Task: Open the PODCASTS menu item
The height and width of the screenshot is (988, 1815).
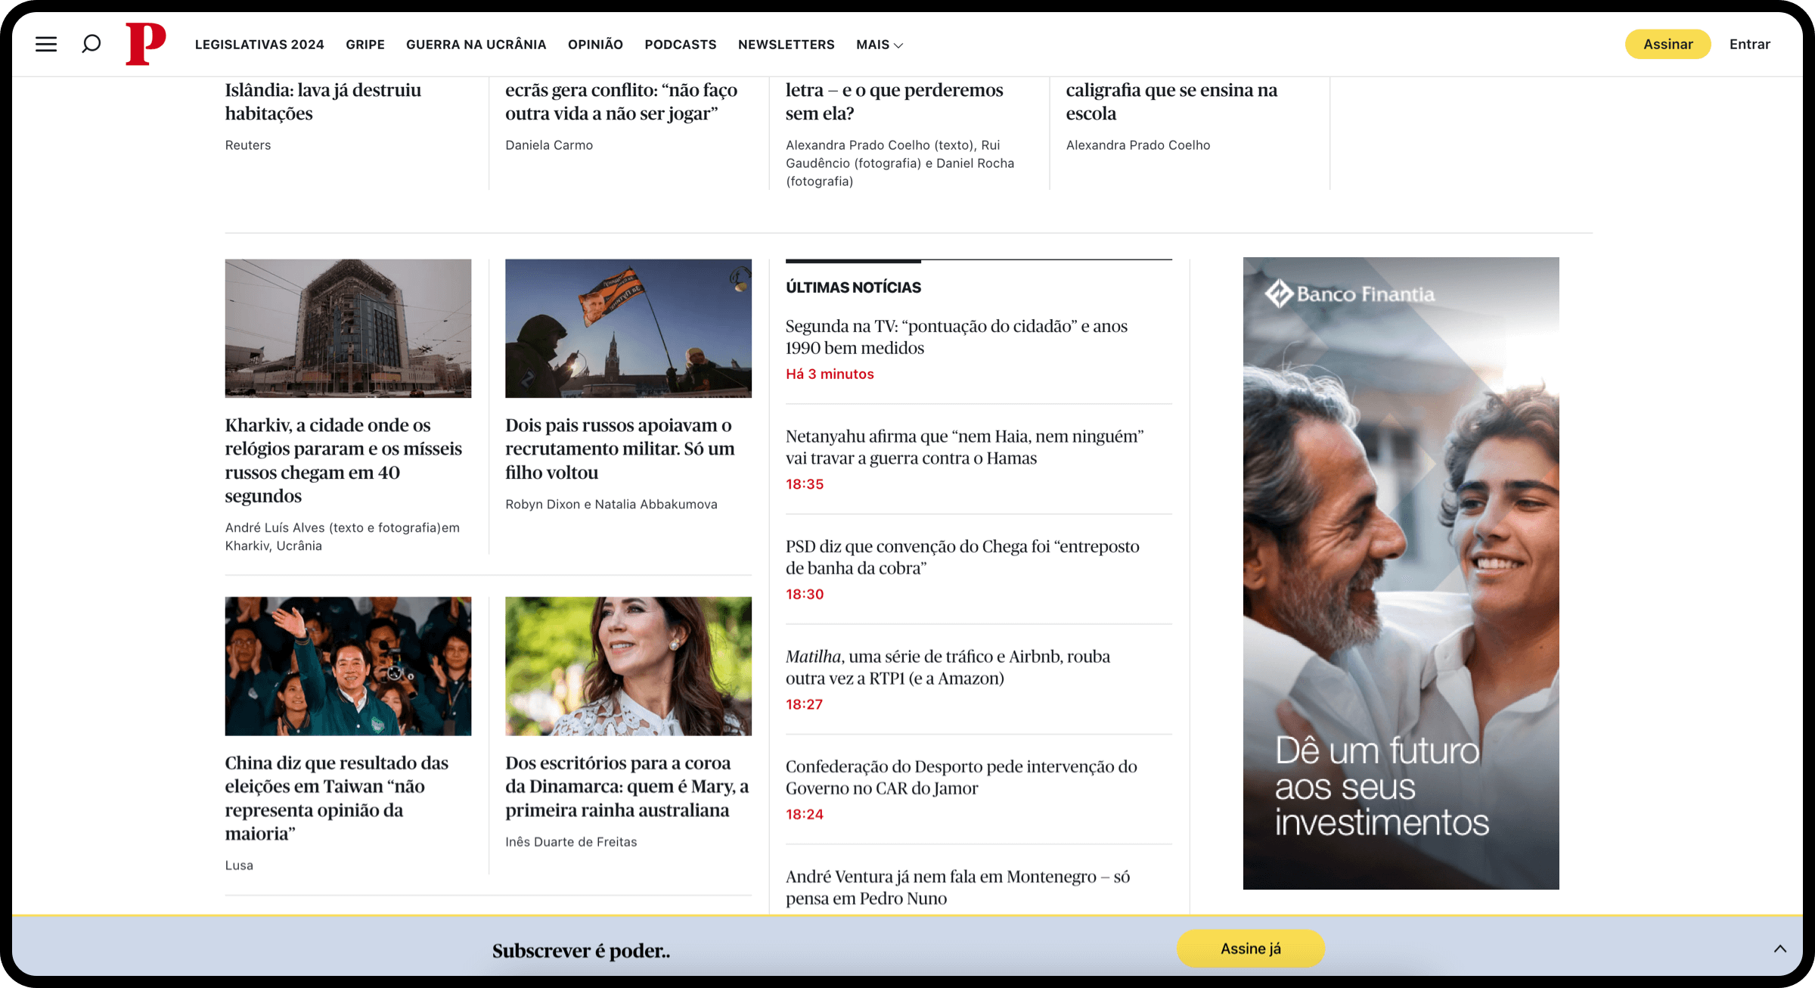Action: [680, 45]
